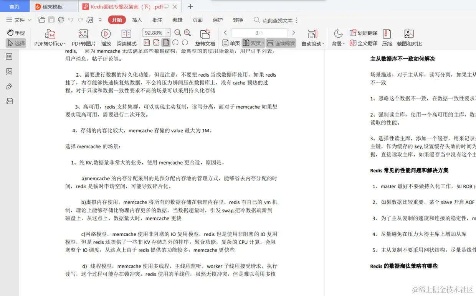Click the text 选择 memcache 的场景：
This screenshot has height=296, width=476.
pos(93,146)
